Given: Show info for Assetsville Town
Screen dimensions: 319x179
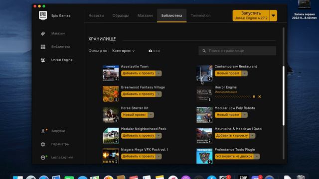Looking at the screenshot, I should (x=116, y=79).
